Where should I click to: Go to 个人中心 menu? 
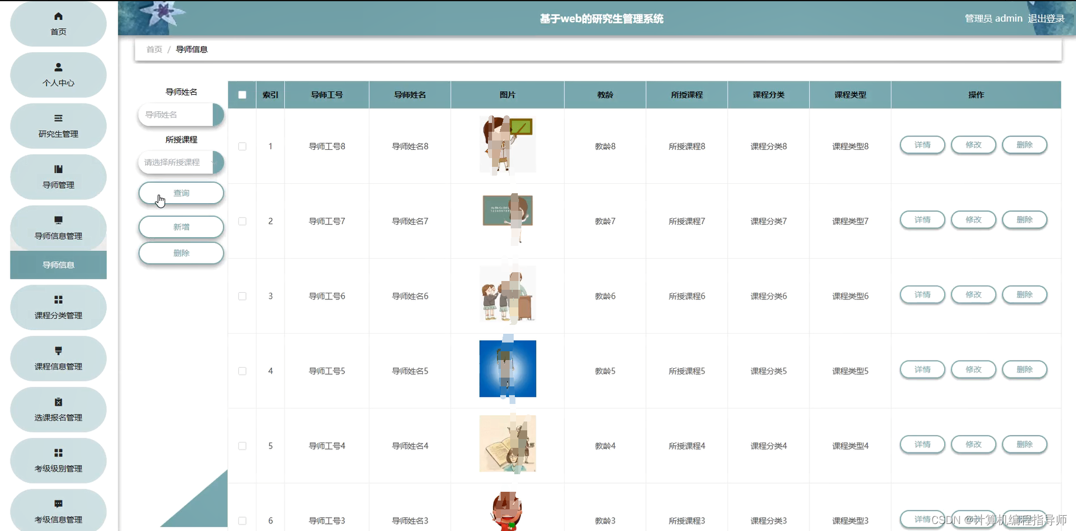(x=58, y=75)
